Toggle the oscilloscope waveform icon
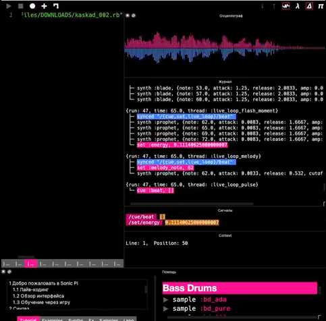This screenshot has height=321, width=326. click(x=286, y=6)
